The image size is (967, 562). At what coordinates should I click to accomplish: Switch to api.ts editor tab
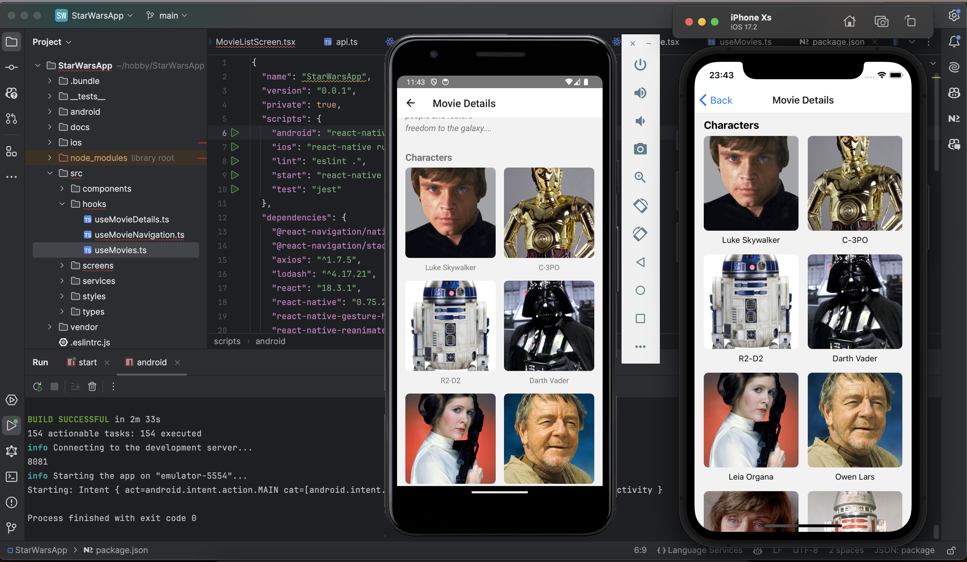pyautogui.click(x=341, y=42)
